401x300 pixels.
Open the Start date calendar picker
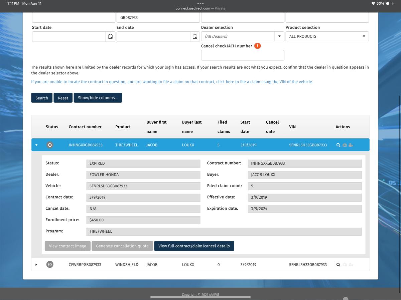pyautogui.click(x=110, y=36)
